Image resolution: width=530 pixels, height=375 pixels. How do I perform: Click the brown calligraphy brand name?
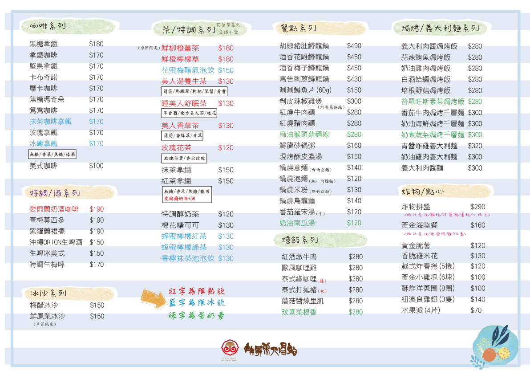271,347
